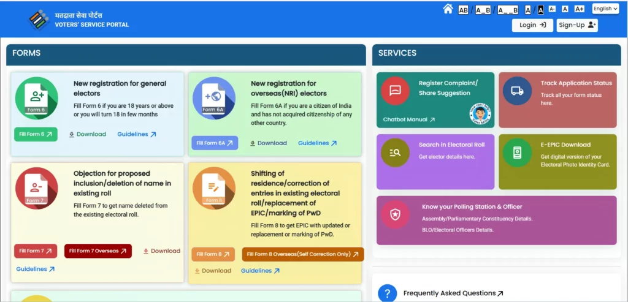This screenshot has height=302, width=628.
Task: Click Fill Form 7 Overseas button
Action: [x=98, y=251]
